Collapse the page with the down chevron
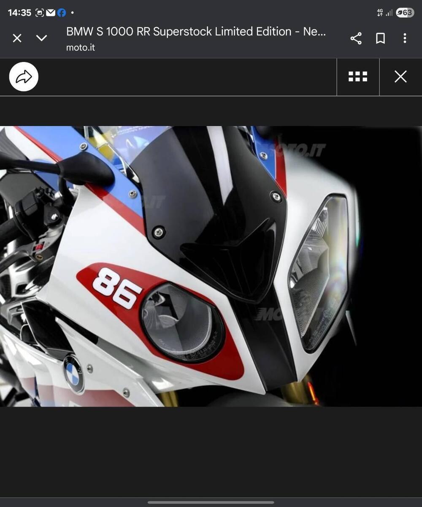 (x=41, y=38)
